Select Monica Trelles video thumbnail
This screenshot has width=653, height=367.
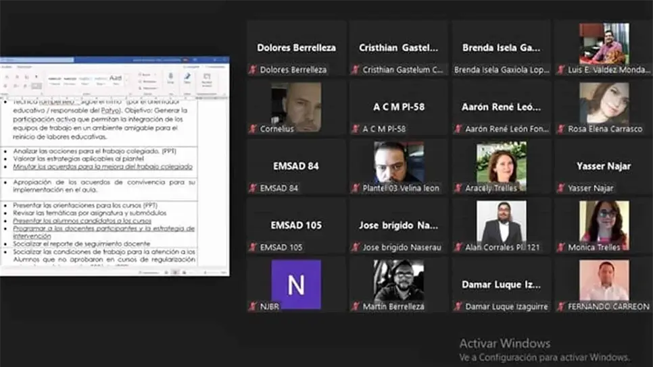click(x=604, y=225)
